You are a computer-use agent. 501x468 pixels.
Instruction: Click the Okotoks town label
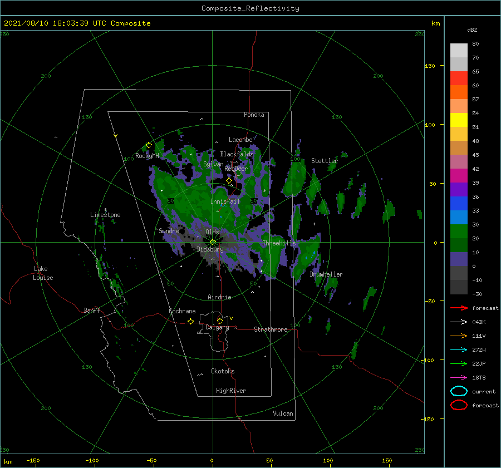click(x=223, y=371)
